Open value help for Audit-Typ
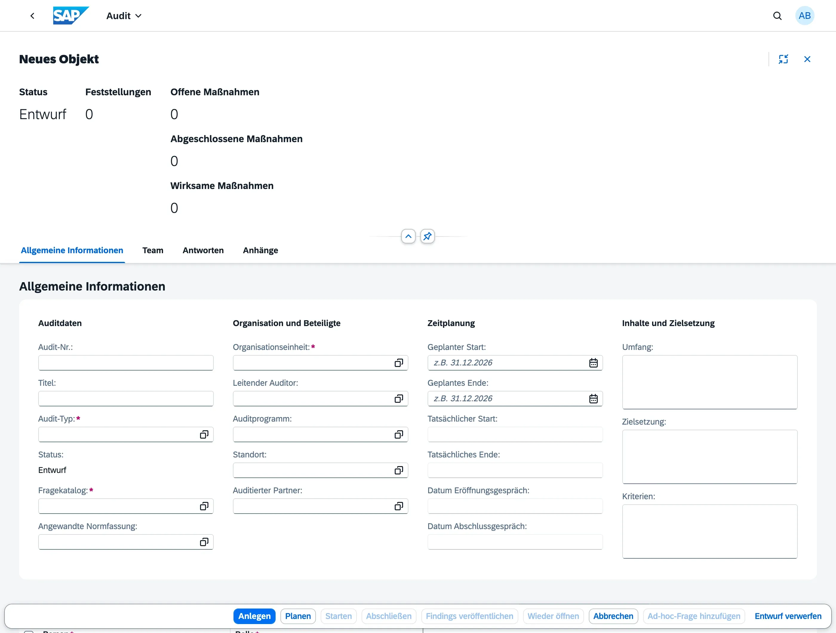Image resolution: width=836 pixels, height=633 pixels. [x=204, y=435]
